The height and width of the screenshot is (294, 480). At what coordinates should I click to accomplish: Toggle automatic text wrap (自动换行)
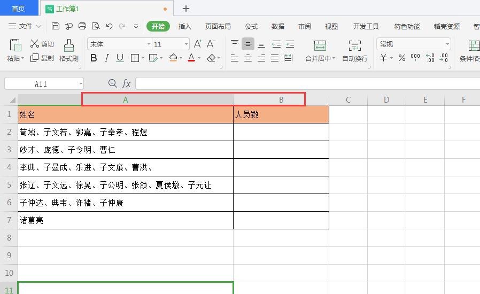coord(355,51)
